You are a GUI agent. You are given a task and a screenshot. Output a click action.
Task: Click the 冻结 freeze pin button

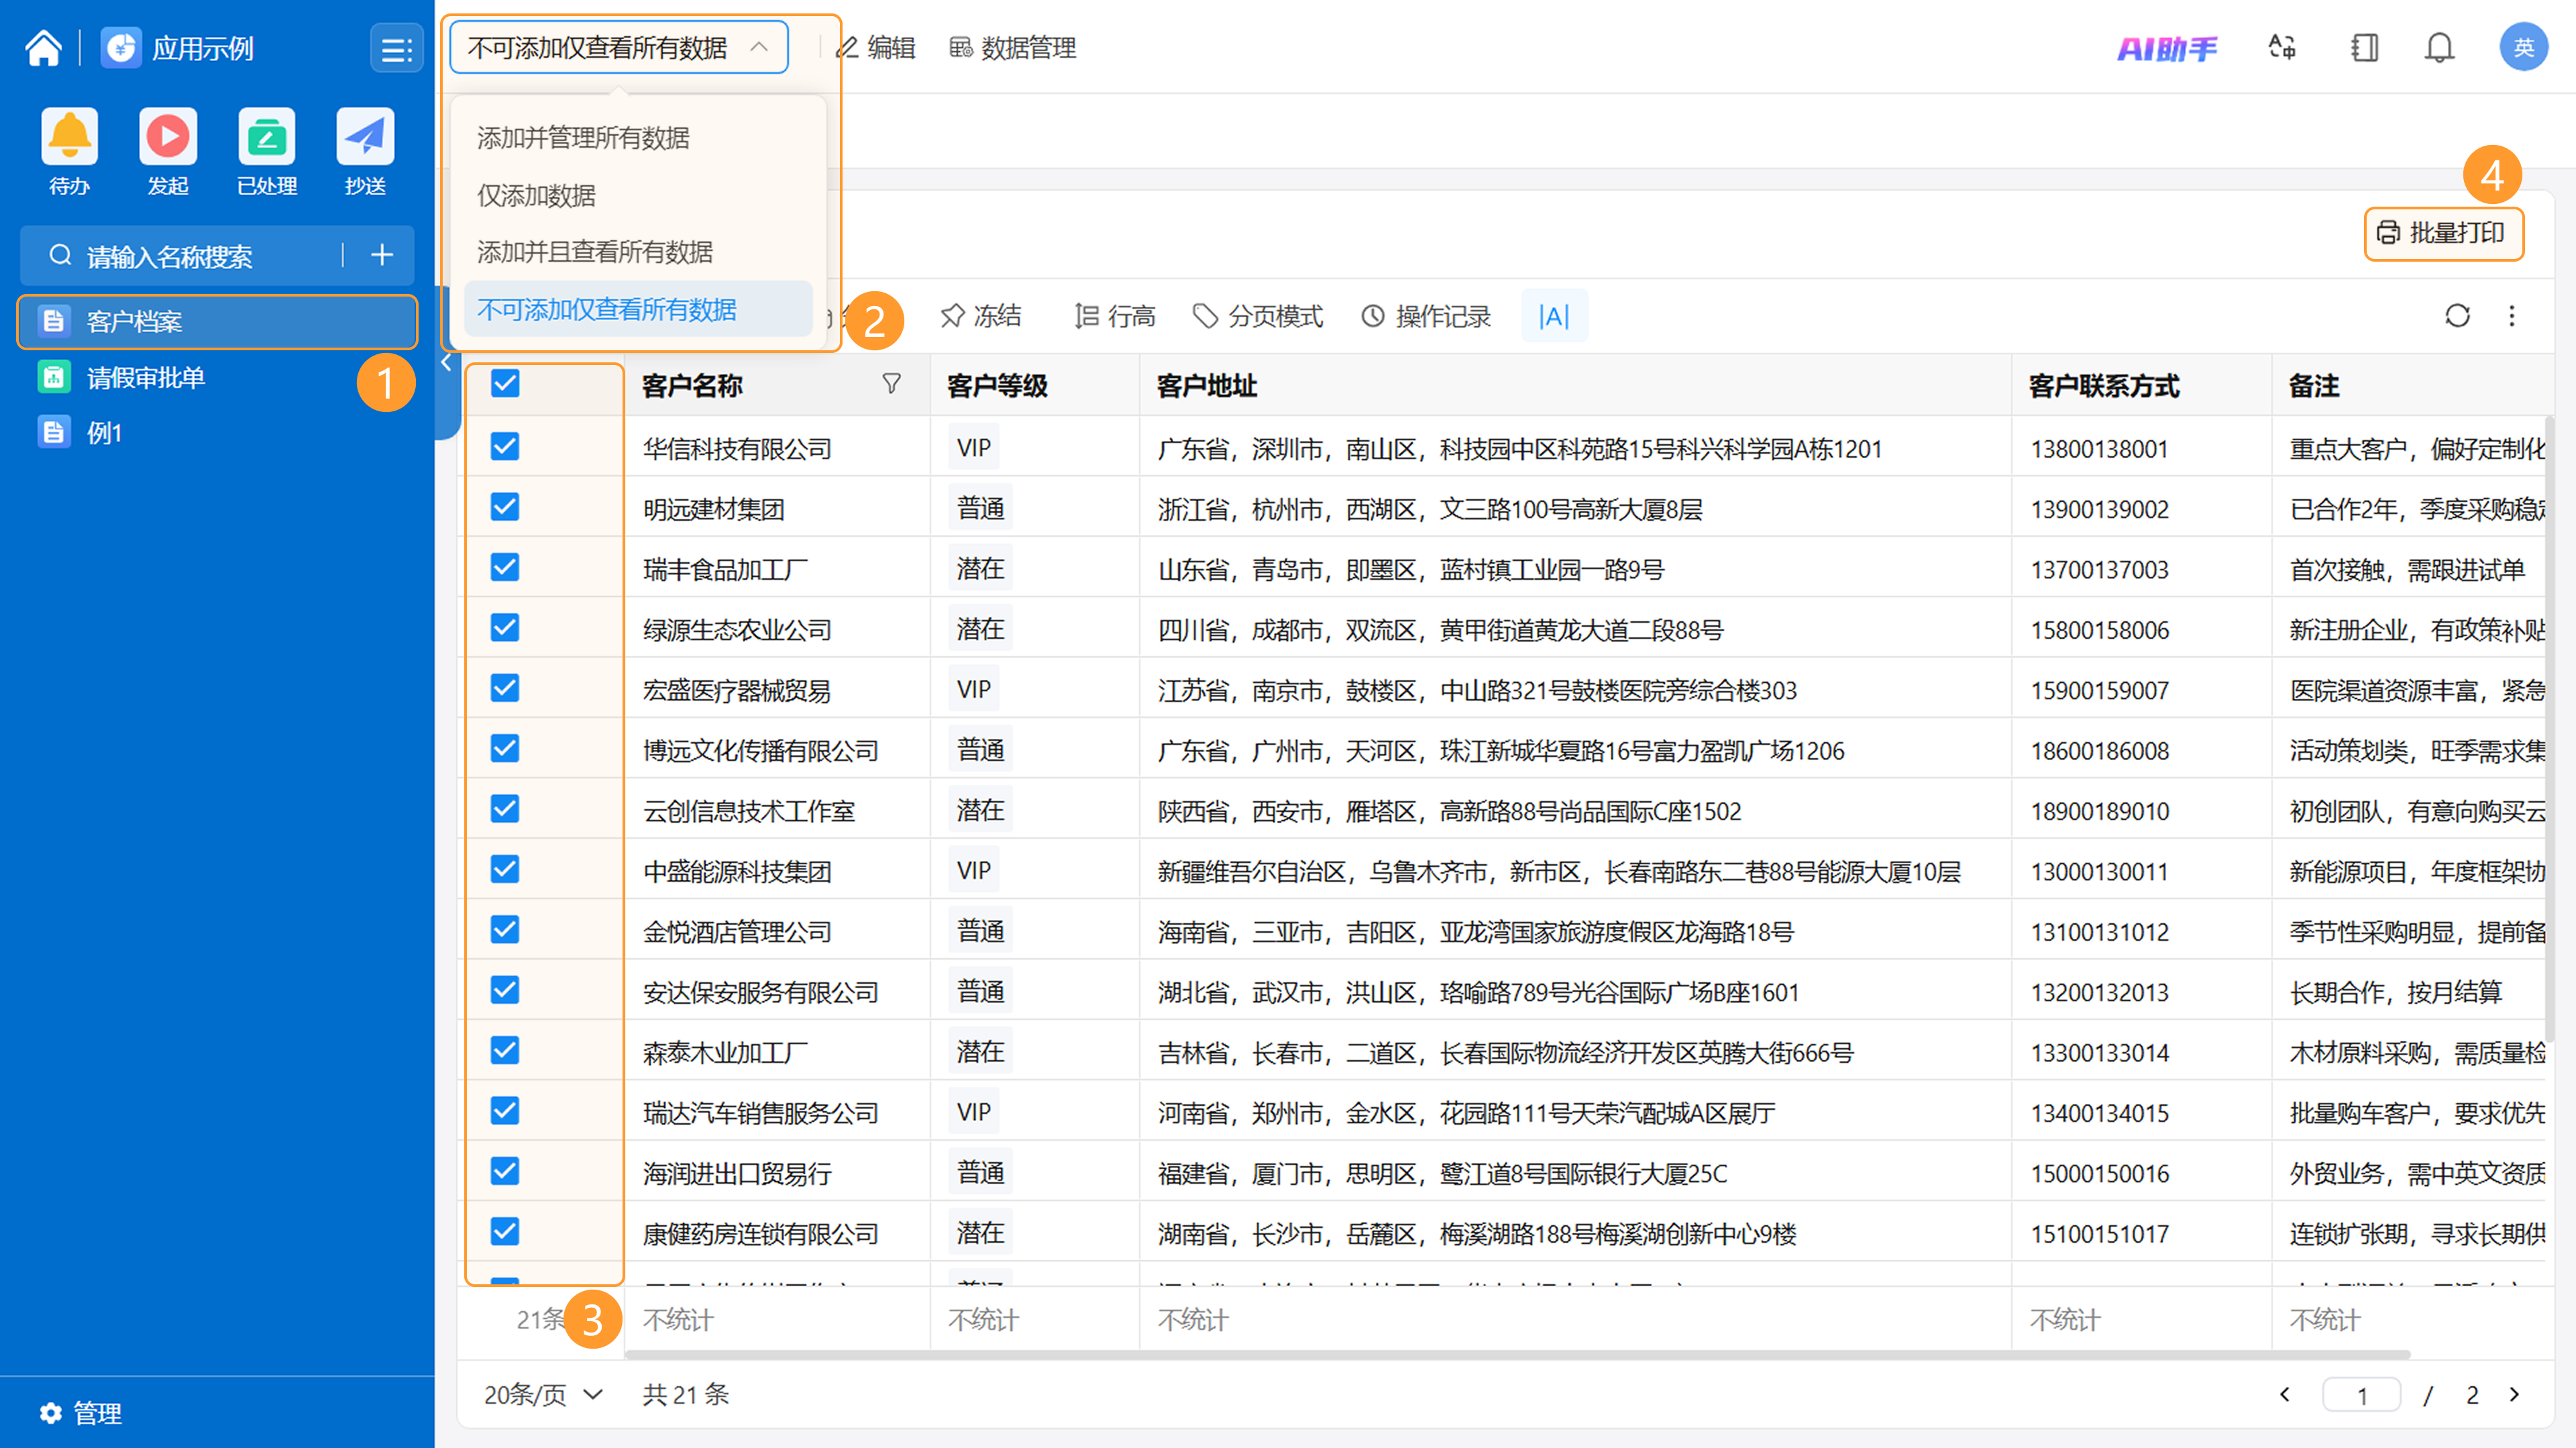point(980,316)
